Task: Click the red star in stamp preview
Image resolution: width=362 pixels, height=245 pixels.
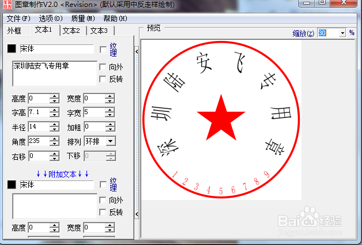Action: [x=221, y=118]
